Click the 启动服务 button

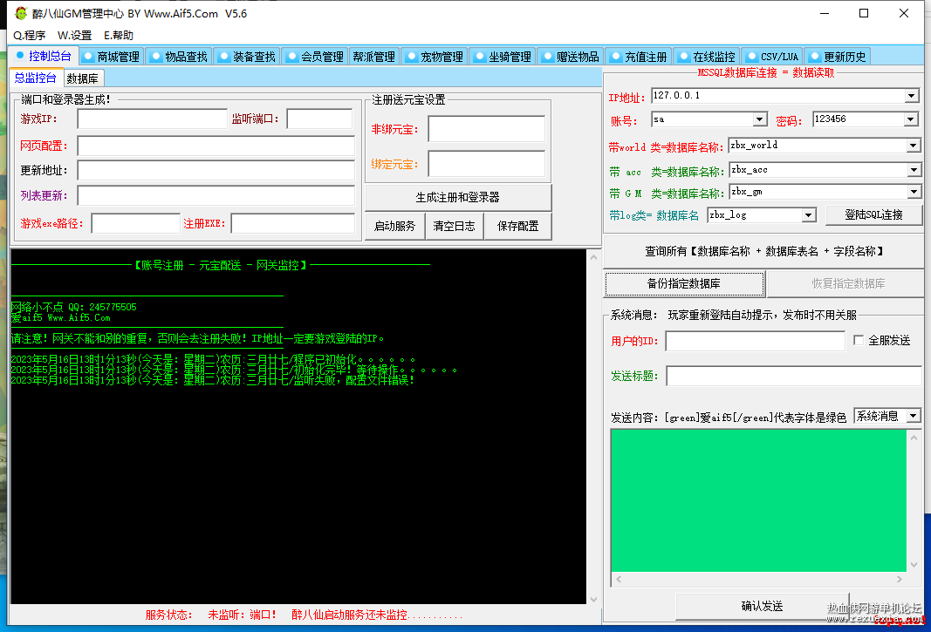pos(395,226)
